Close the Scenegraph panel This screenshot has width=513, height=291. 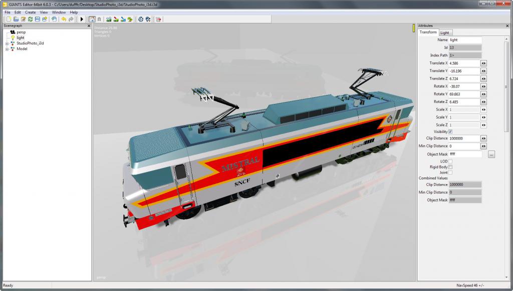89,25
